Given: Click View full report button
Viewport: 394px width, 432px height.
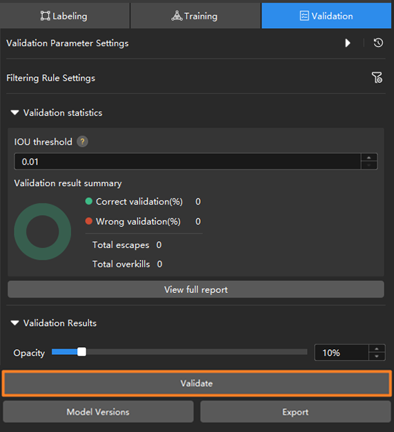Looking at the screenshot, I should [196, 289].
